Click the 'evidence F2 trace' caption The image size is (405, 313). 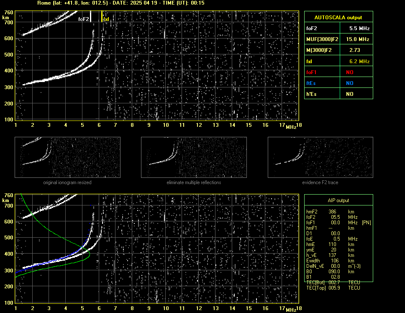(x=320, y=182)
